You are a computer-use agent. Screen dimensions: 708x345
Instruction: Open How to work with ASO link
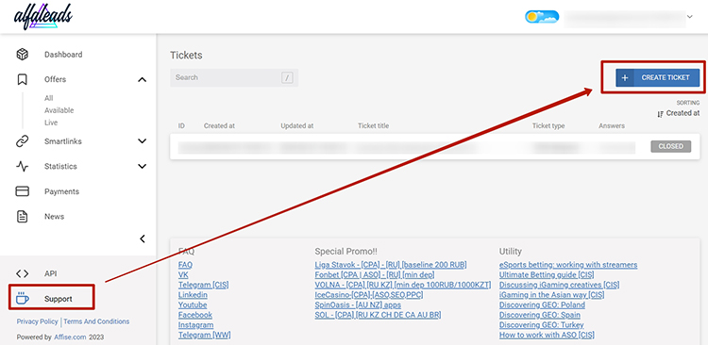[x=547, y=335]
